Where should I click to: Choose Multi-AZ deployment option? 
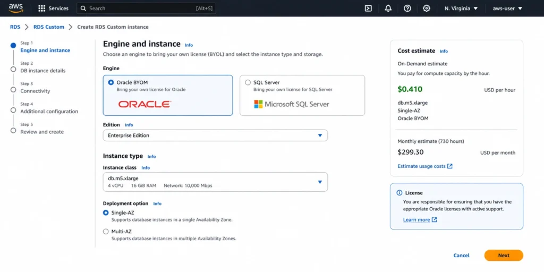tap(106, 232)
